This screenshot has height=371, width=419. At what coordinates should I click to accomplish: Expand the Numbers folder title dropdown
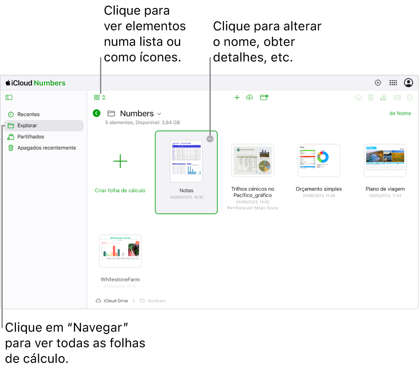(x=159, y=114)
